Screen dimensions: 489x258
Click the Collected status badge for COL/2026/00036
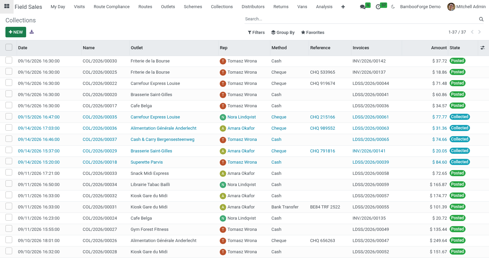(x=460, y=128)
